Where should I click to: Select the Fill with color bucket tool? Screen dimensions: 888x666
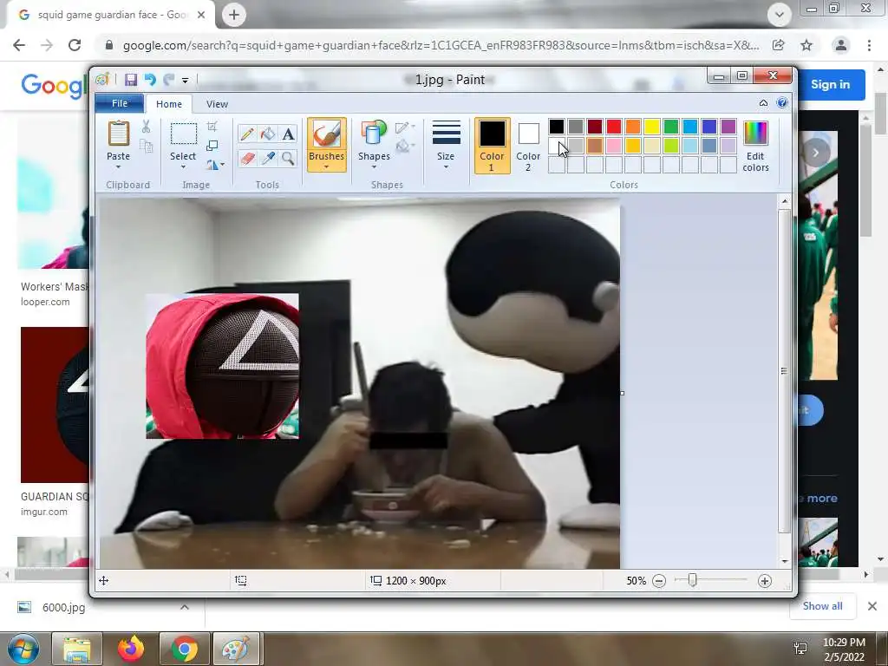(268, 134)
